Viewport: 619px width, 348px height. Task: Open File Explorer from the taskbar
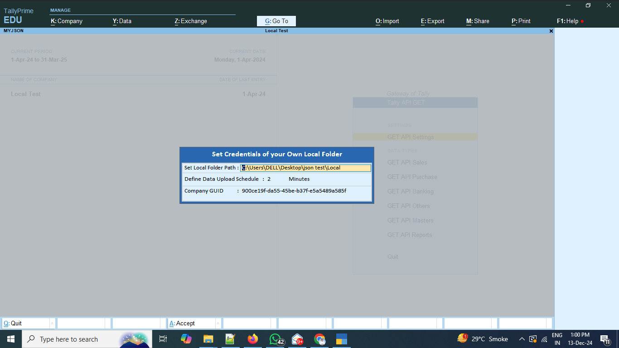click(208, 339)
